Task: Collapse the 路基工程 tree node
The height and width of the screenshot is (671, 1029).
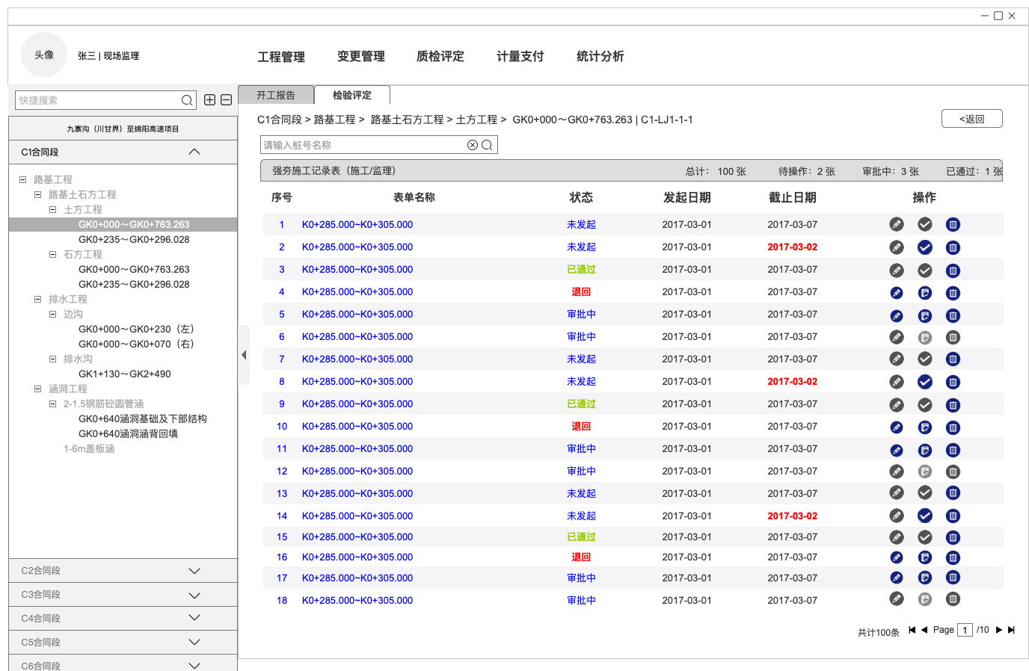Action: (x=22, y=179)
